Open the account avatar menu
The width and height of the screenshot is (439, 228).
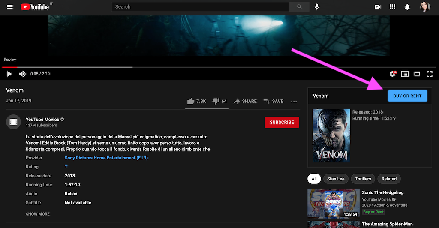pyautogui.click(x=425, y=7)
